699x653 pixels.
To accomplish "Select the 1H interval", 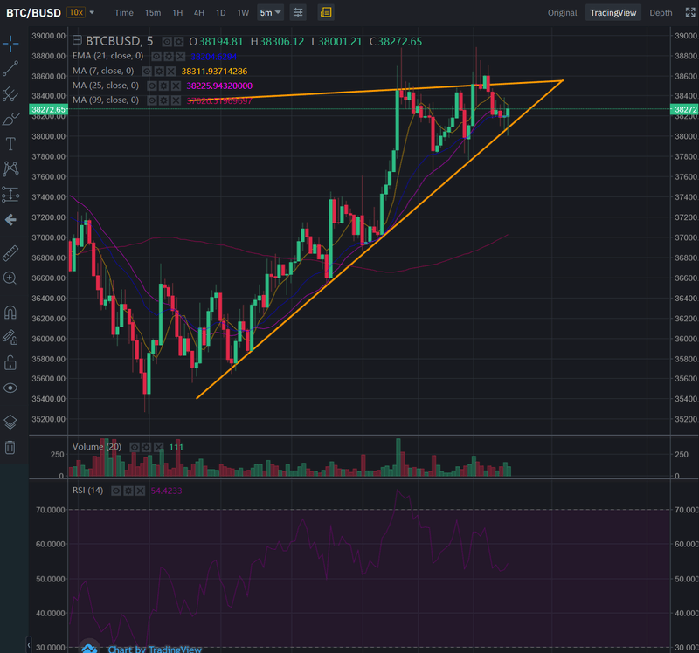I will coord(177,13).
